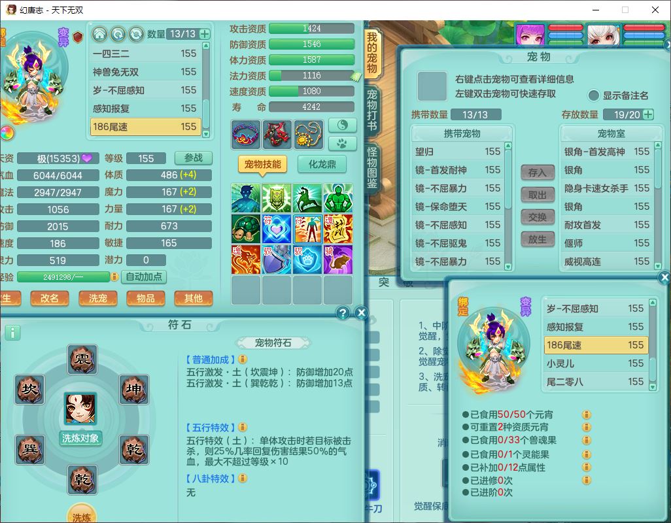Select 镜-不屈感知 in carried pets list
Viewport: 671px width, 523px height.
click(441, 225)
